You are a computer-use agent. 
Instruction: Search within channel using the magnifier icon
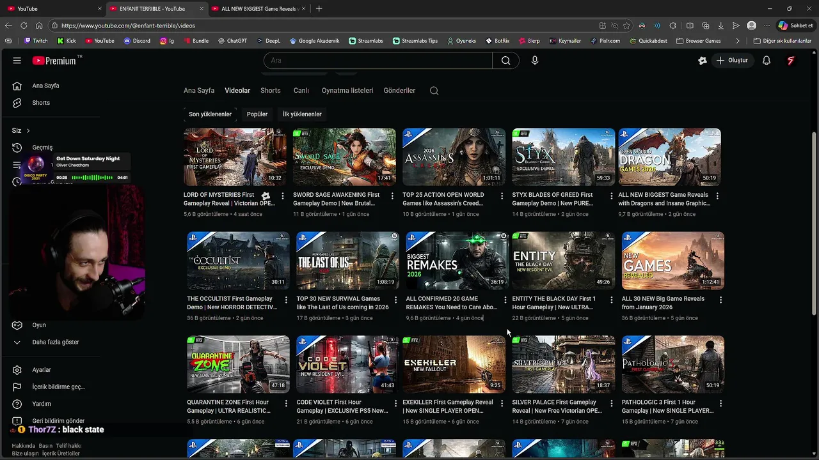434,91
